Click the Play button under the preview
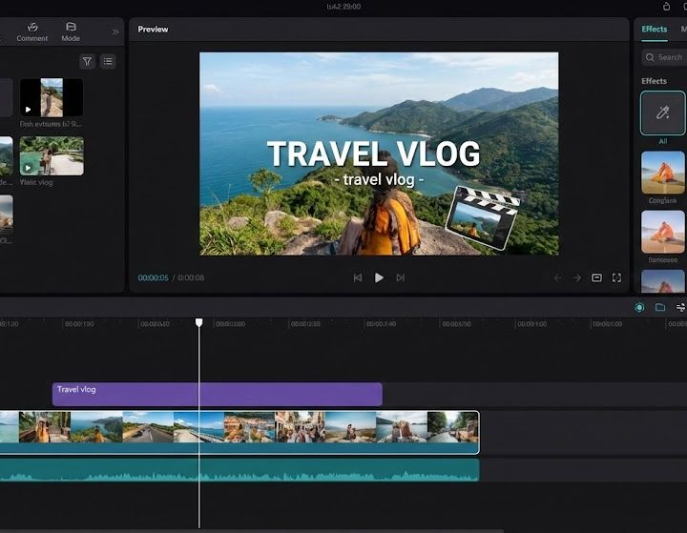Viewport: 687px width, 533px height. click(x=379, y=277)
